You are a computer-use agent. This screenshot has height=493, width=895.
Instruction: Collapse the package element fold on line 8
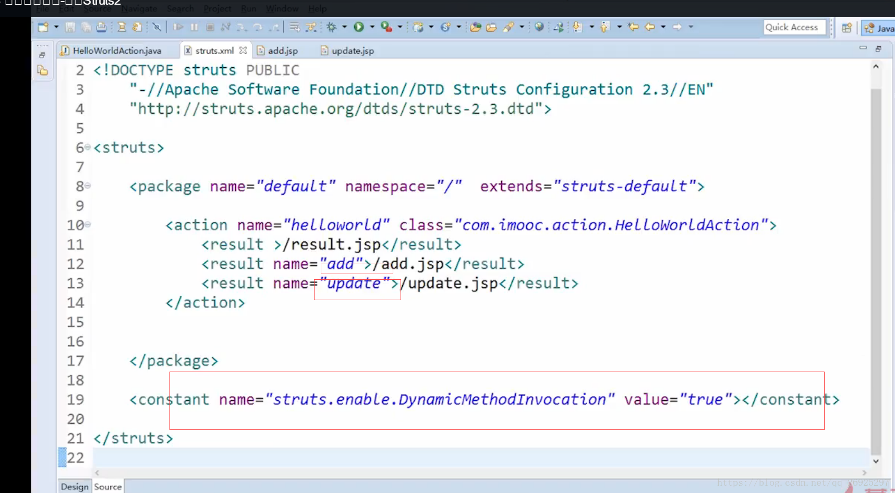click(88, 186)
